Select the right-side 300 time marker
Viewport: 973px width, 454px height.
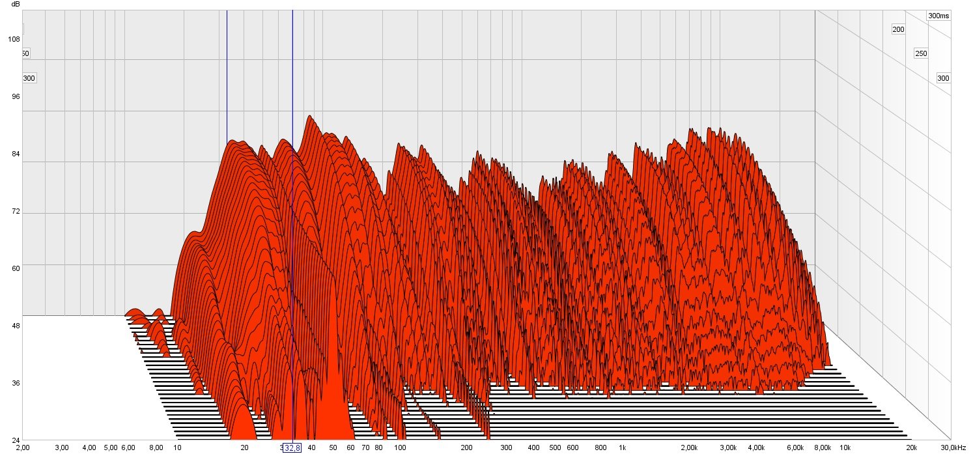[943, 78]
